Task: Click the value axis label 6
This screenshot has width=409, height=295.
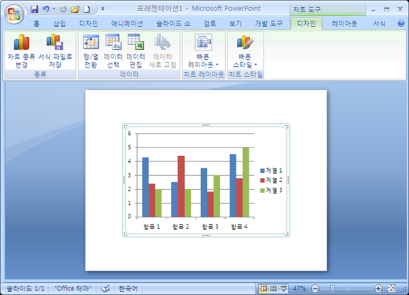Action: point(129,133)
